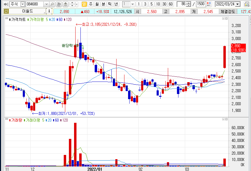The height and width of the screenshot is (171, 251).
Task: Select the 일 daily chart period
Action: click(84, 4)
